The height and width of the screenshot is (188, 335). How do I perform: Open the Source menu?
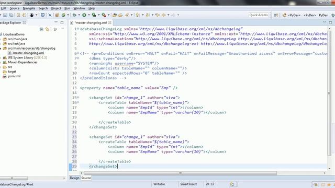[15, 8]
